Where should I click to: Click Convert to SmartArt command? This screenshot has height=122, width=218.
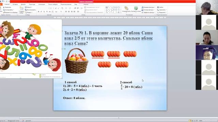pos(94,13)
